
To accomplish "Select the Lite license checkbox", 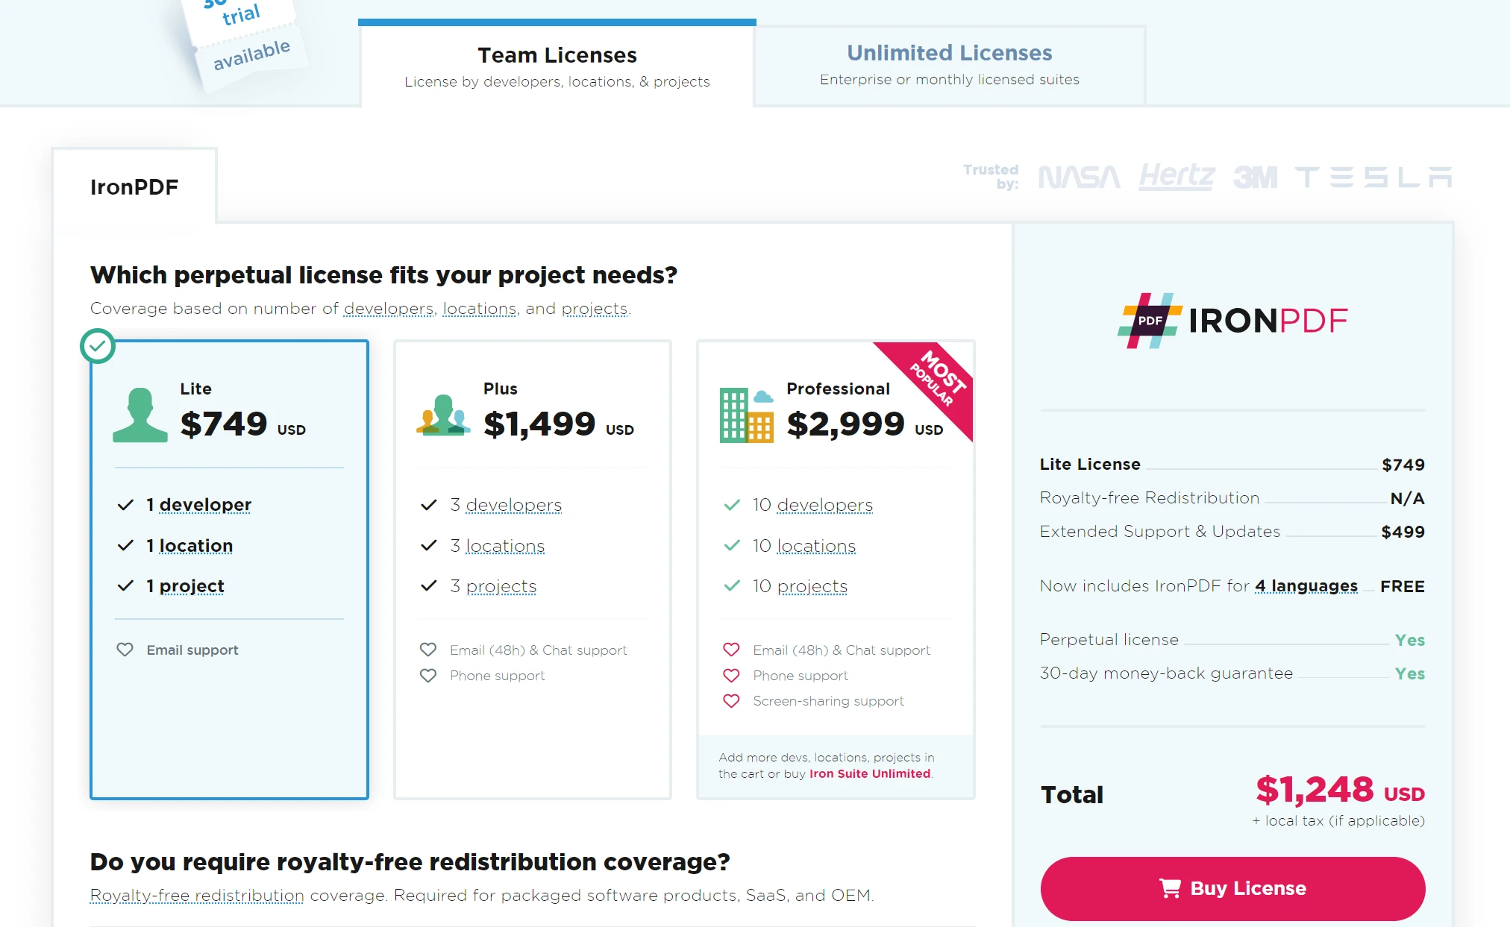I will click(x=98, y=348).
